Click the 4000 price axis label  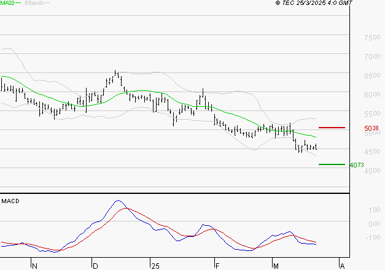372,171
